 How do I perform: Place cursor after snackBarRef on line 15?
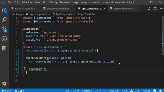click(47, 69)
